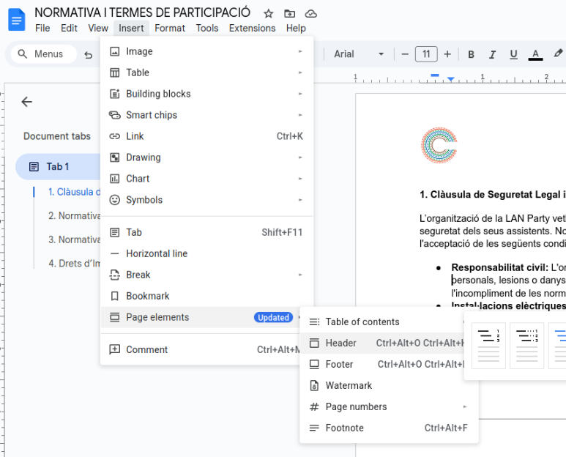The image size is (566, 457).
Task: Pick the first table of contents style
Action: tap(488, 345)
